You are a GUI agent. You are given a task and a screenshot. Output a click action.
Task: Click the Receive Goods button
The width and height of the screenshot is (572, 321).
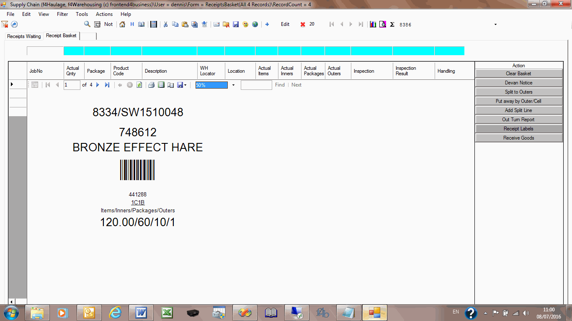click(x=518, y=138)
